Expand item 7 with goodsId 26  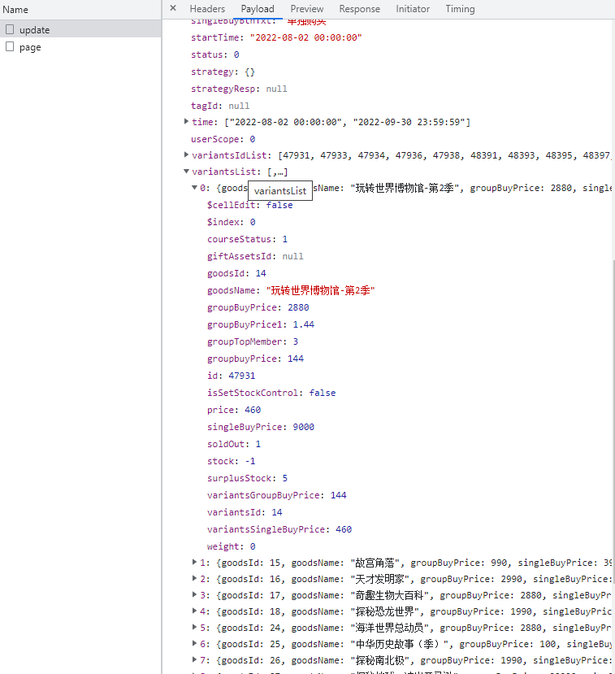(195, 660)
